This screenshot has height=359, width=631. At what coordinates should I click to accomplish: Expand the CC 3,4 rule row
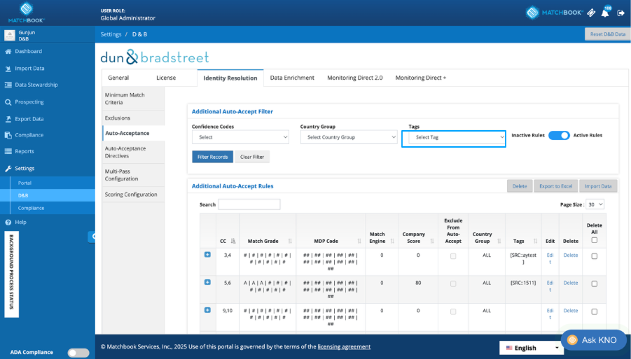click(x=207, y=255)
